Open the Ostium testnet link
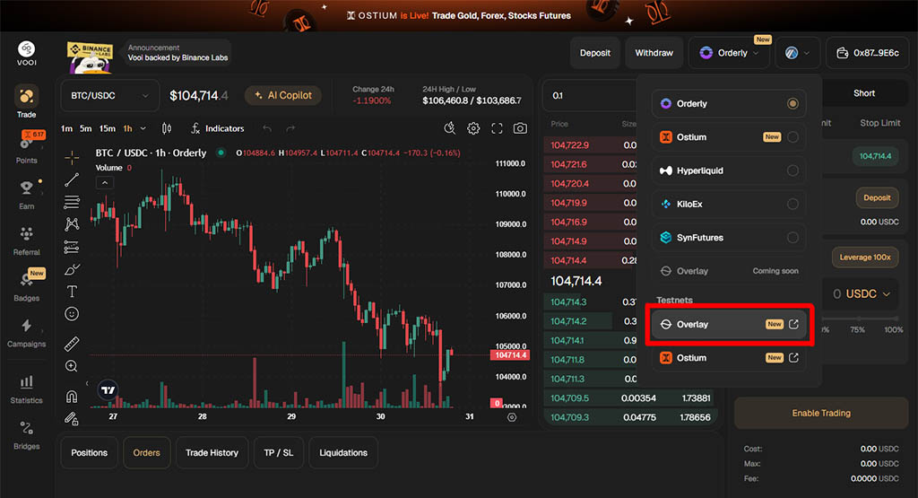Image resolution: width=918 pixels, height=498 pixels. pos(728,357)
